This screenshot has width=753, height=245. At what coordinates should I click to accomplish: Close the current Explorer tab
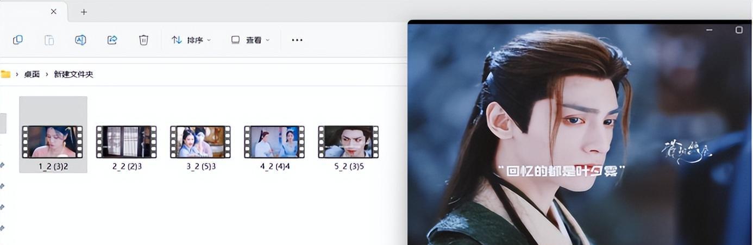pos(53,11)
